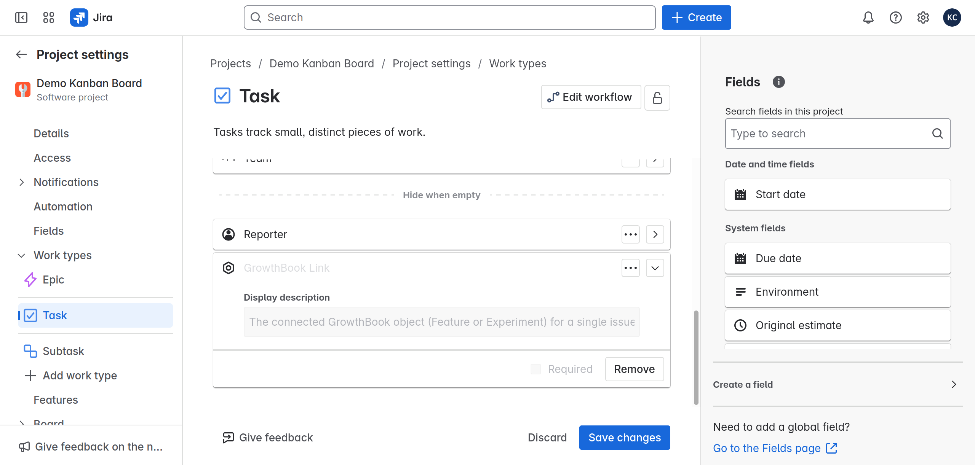The width and height of the screenshot is (975, 465).
Task: Select the Subtask work type
Action: coord(95,351)
